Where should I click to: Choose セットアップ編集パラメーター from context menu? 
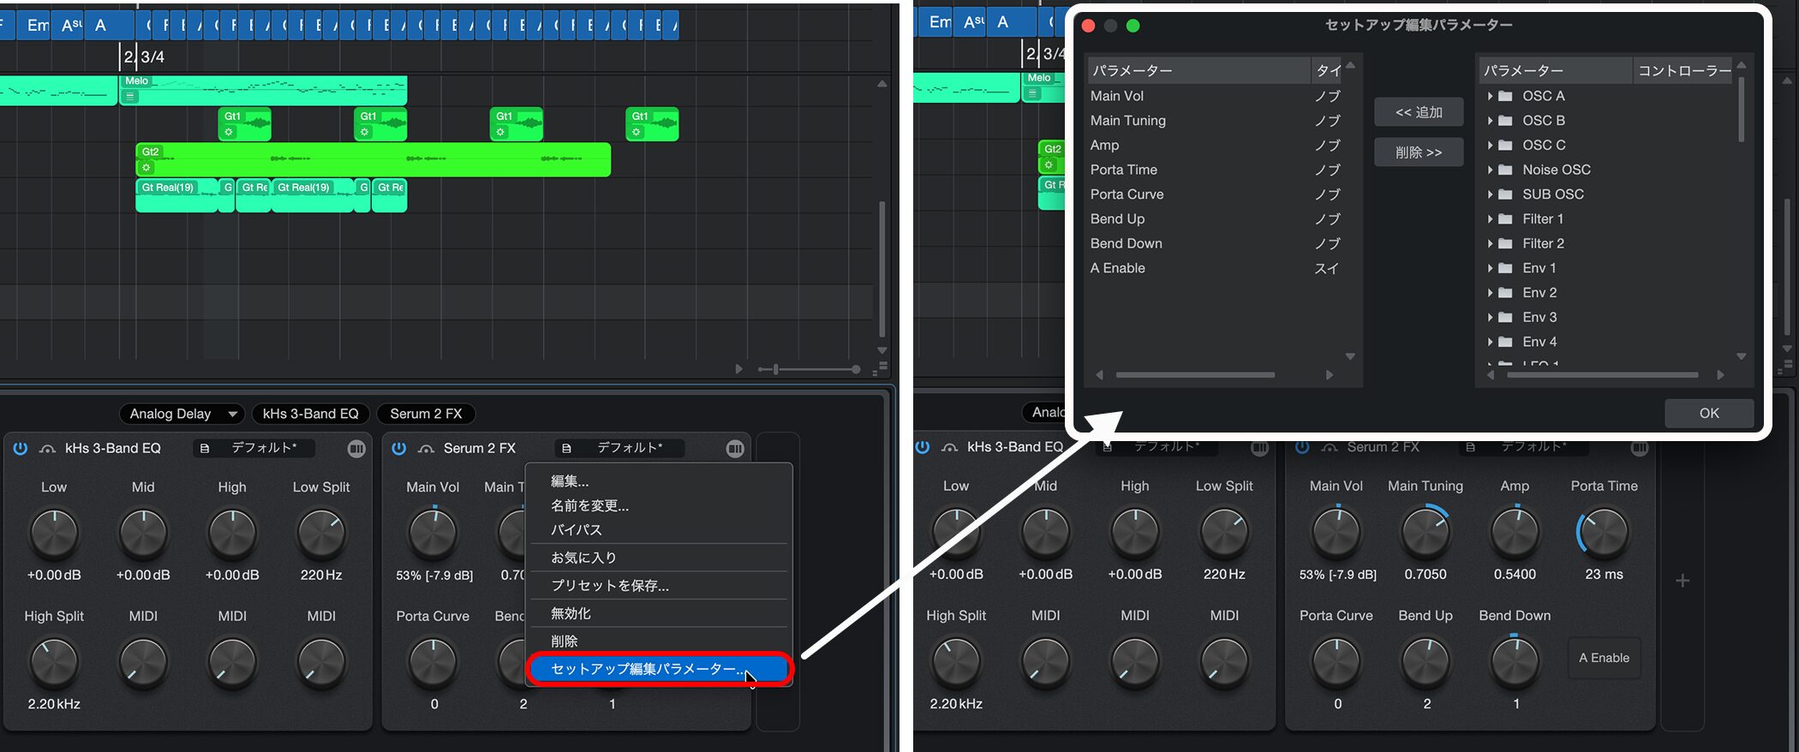(x=647, y=669)
